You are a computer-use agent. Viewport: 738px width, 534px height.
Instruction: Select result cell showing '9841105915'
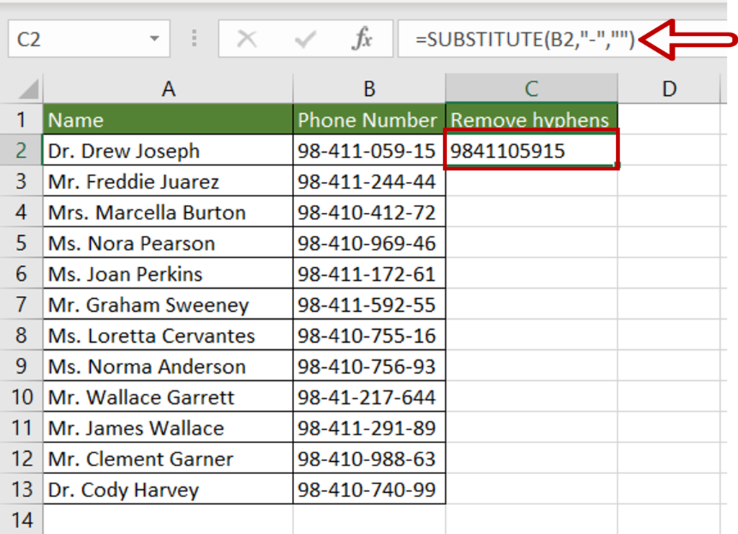pyautogui.click(x=531, y=150)
